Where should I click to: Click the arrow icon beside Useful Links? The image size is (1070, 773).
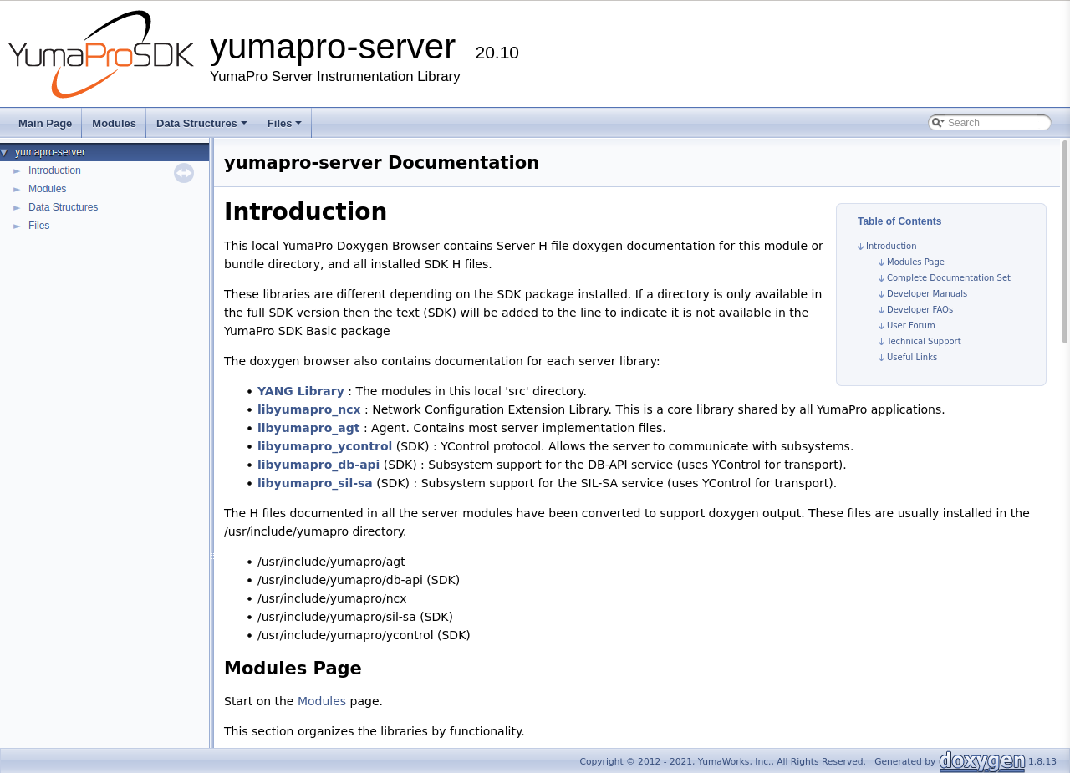(881, 358)
